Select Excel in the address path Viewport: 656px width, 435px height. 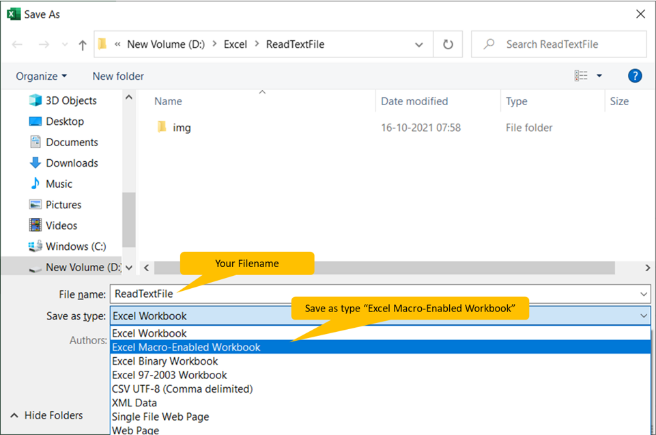[235, 44]
